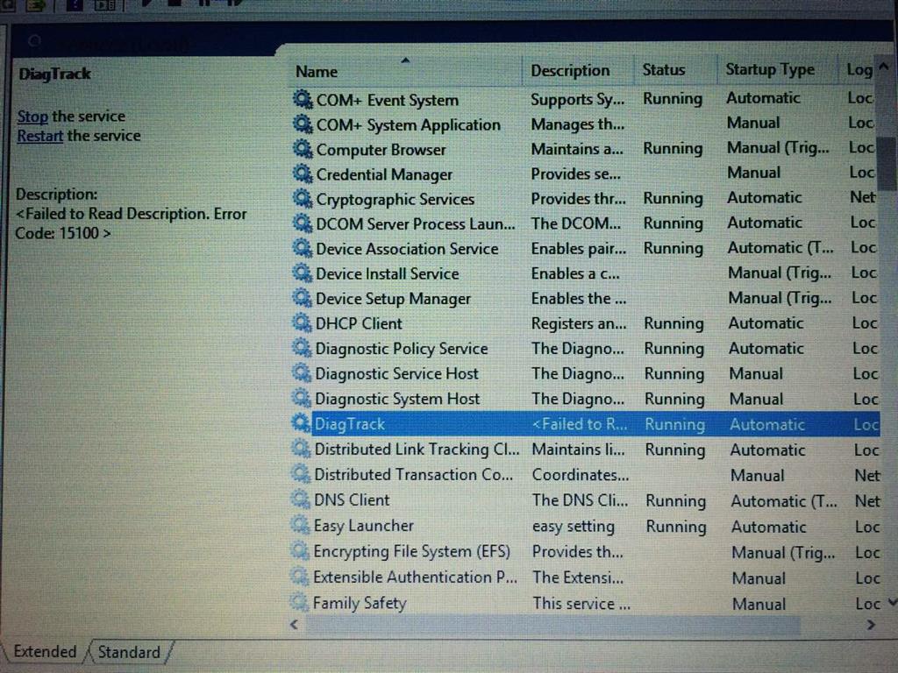
Task: Select the 'Diagnostic System Host' service name
Action: tap(397, 399)
